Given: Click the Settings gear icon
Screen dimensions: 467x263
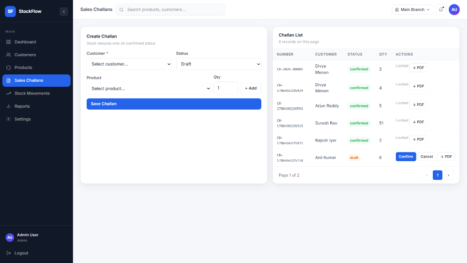Looking at the screenshot, I should click(8, 119).
